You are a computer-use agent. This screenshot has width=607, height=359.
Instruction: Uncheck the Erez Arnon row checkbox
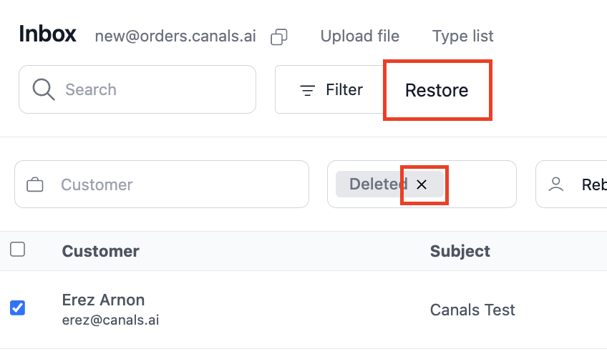click(x=17, y=308)
